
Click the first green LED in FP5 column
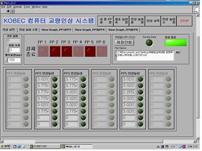[140, 80]
